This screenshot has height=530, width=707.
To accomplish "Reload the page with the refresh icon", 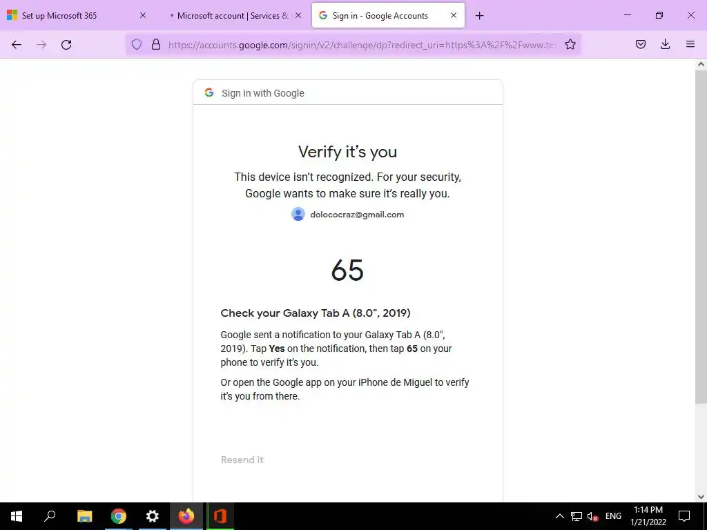I will (66, 44).
